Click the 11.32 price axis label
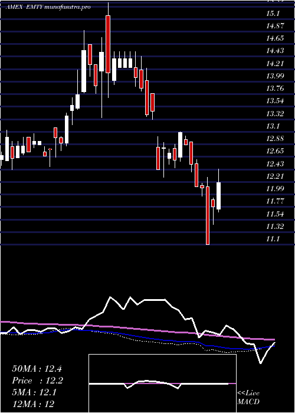295x413 pixels. click(276, 226)
